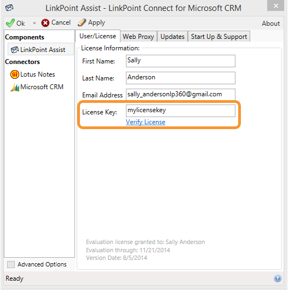Select LinkPoint Assist in Components list

41,49
